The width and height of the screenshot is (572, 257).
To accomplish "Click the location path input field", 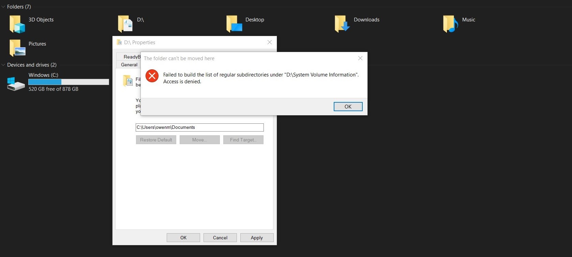I will (x=200, y=127).
